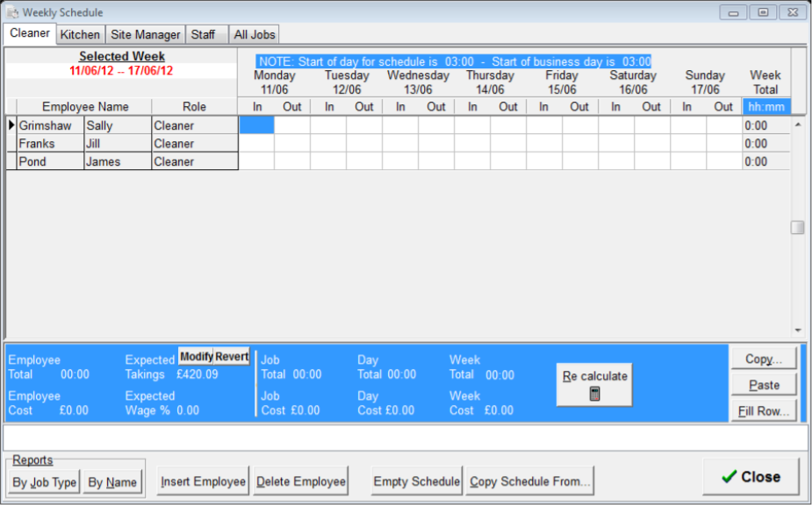The height and width of the screenshot is (505, 812).
Task: Click the Weekly Schedule window title icon
Action: click(12, 12)
